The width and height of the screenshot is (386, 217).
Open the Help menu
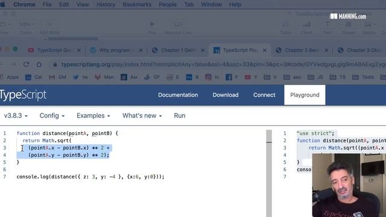[235, 4]
